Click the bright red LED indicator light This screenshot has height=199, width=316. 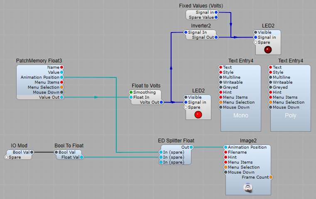coord(198,114)
